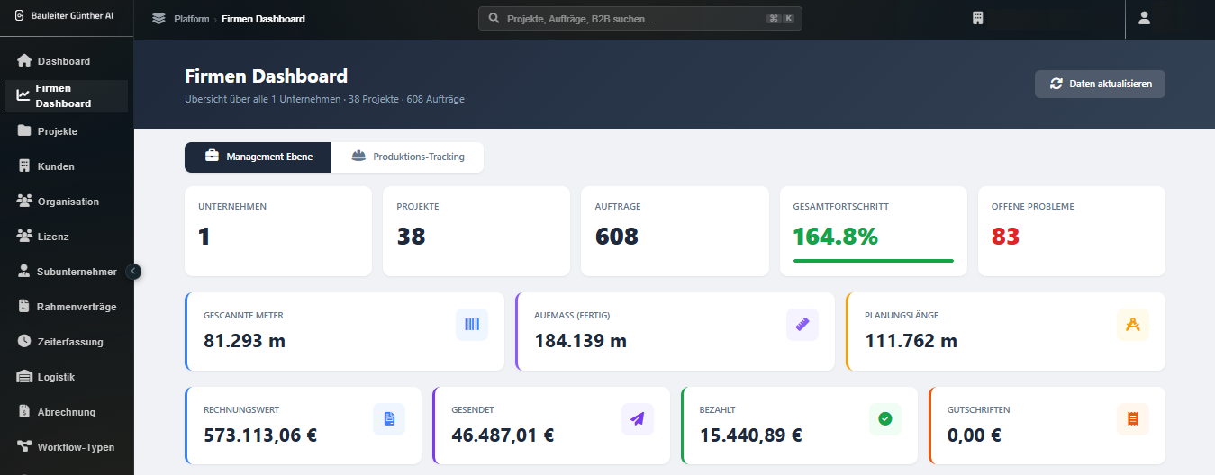Click the folder icon beside Projekte

coord(24,131)
